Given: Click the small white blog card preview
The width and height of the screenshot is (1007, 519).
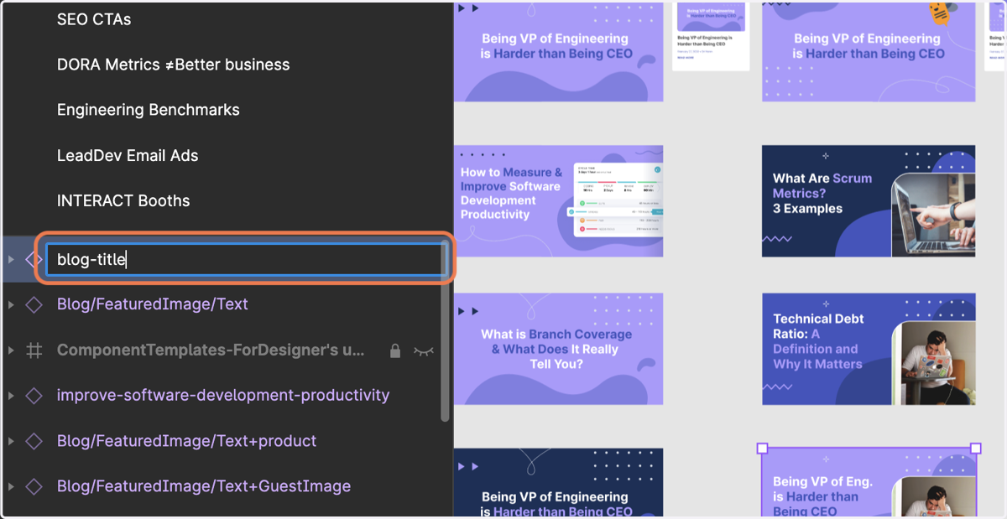Looking at the screenshot, I should pos(712,36).
